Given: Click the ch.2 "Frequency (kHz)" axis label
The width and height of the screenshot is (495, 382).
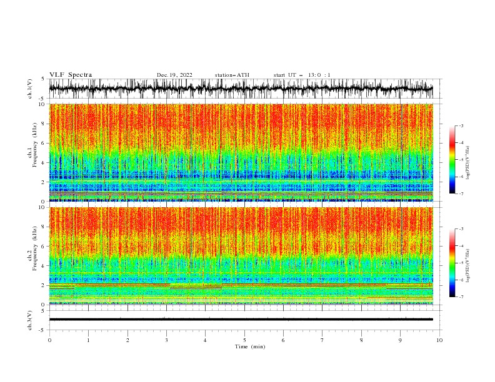Looking at the screenshot, I should (x=35, y=248).
